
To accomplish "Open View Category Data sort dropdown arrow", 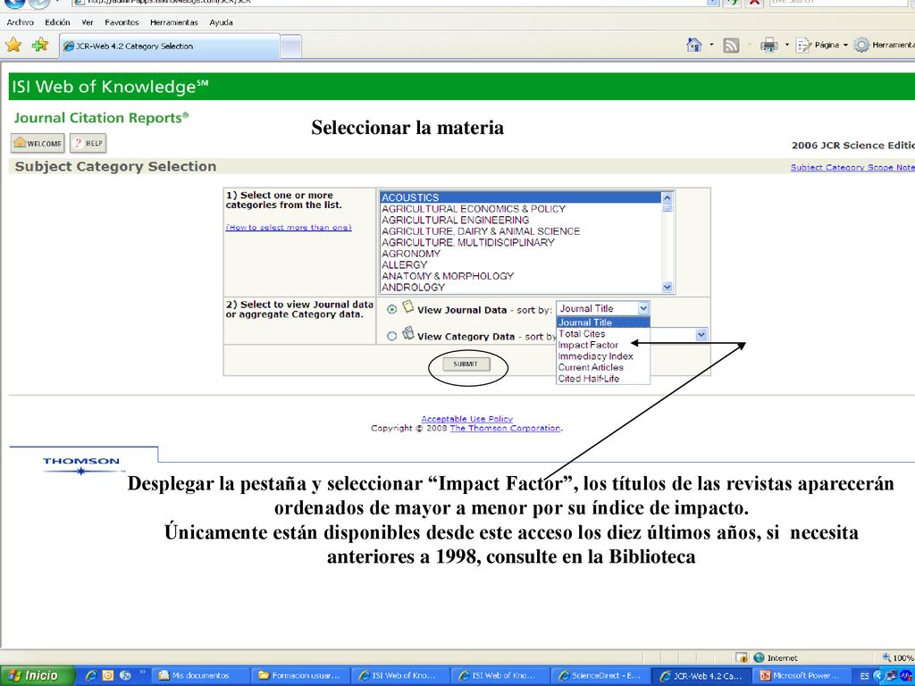I will 701,335.
